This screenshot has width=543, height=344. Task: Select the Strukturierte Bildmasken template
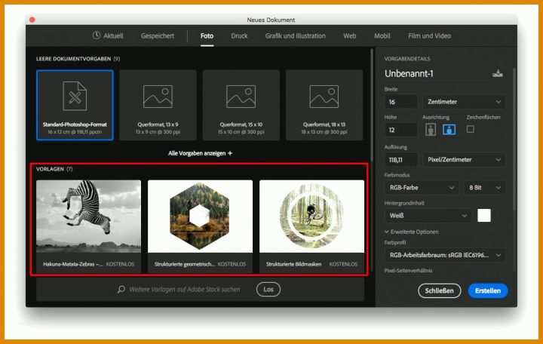311,225
